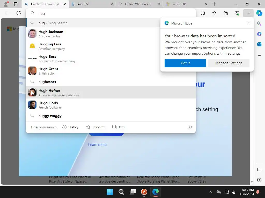This screenshot has height=198, width=265.
Task: Click the Split screen icon in the toolbar
Action: tap(203, 13)
